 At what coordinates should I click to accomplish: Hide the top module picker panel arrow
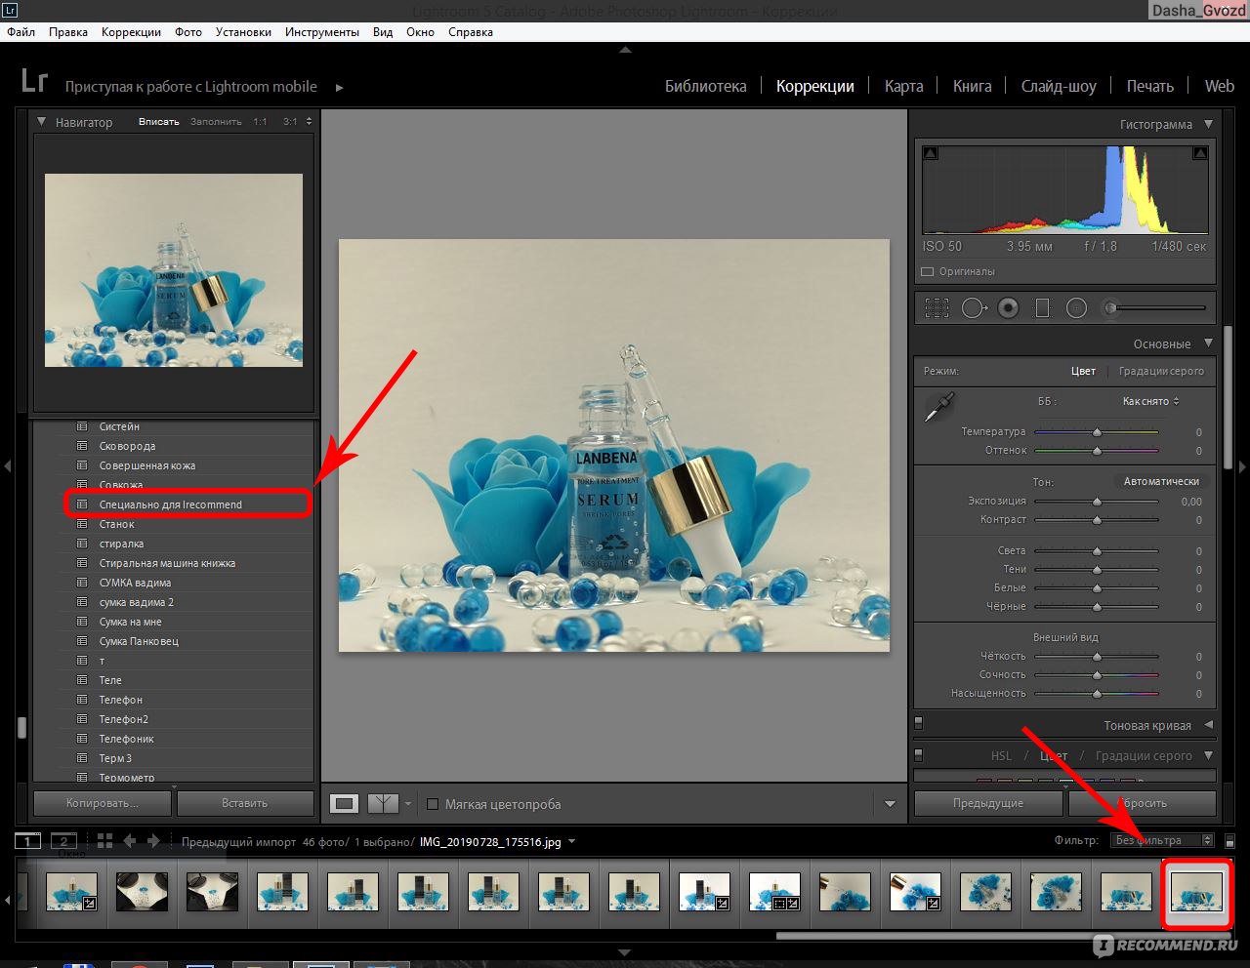click(x=625, y=49)
